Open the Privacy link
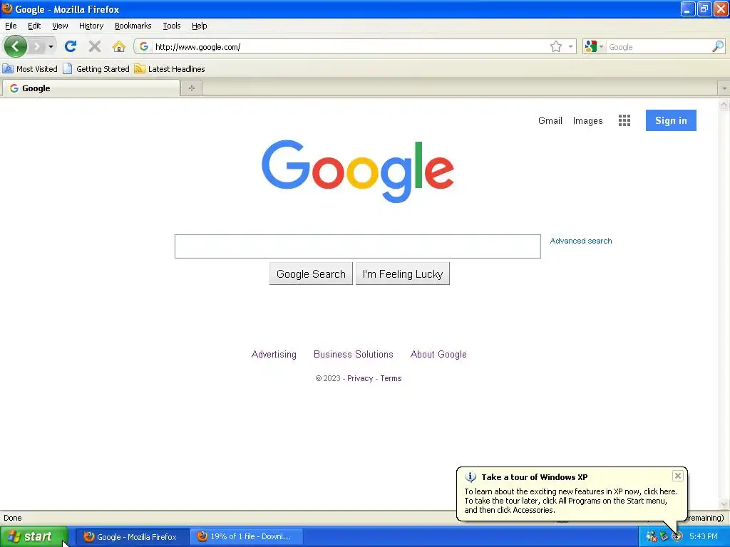This screenshot has height=547, width=730. (360, 378)
